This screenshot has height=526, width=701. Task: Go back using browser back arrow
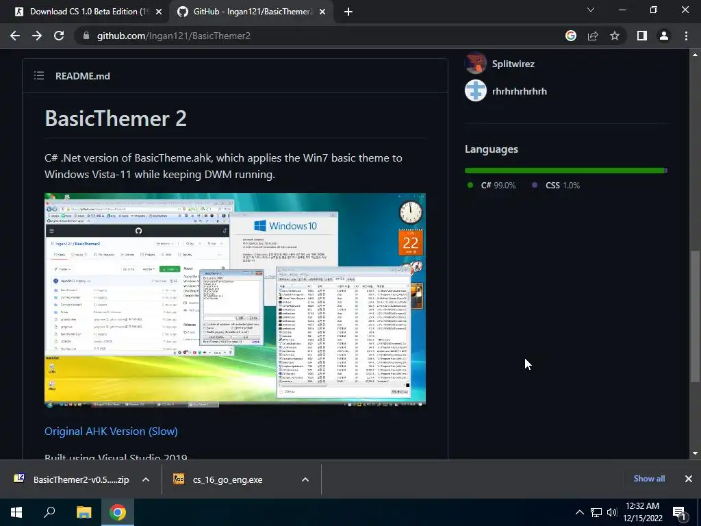(x=15, y=36)
